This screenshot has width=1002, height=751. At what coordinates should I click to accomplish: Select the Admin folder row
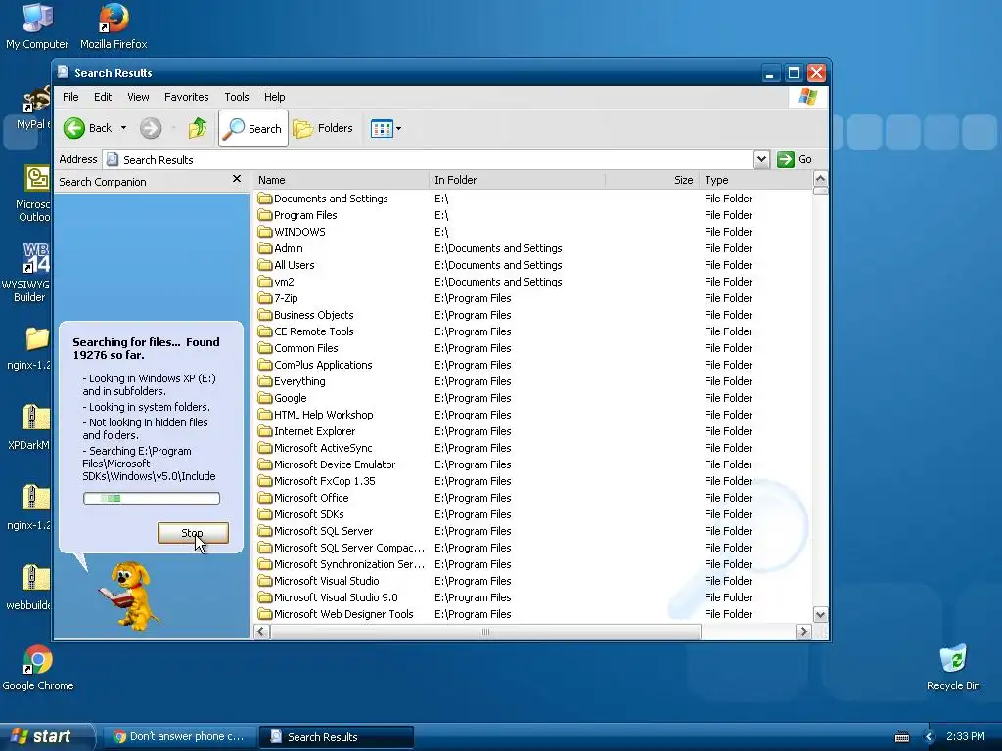point(533,248)
